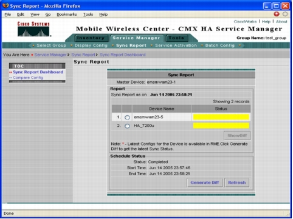293x219 pixels.
Task: Open Compare Config in the TOC
Action: (28, 78)
